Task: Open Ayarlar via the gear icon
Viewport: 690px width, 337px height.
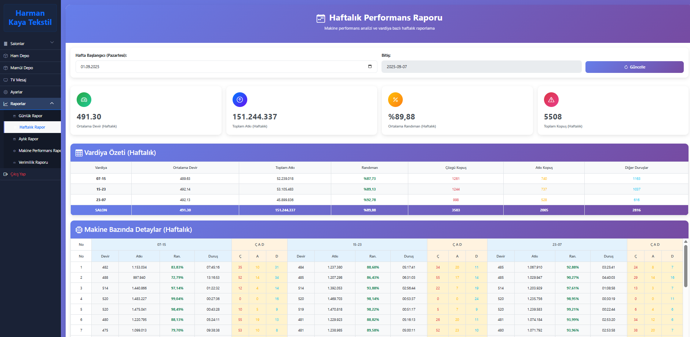Action: (x=6, y=92)
